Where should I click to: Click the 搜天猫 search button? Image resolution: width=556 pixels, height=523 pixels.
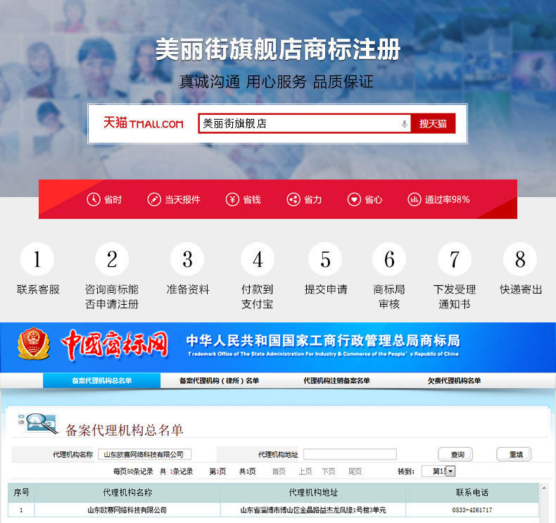[433, 123]
